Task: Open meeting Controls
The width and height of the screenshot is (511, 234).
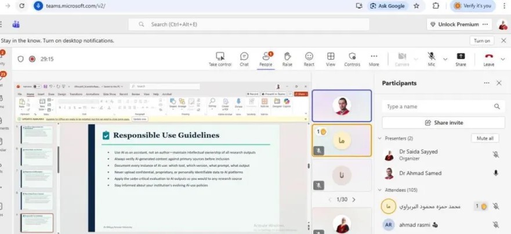Action: click(x=352, y=58)
